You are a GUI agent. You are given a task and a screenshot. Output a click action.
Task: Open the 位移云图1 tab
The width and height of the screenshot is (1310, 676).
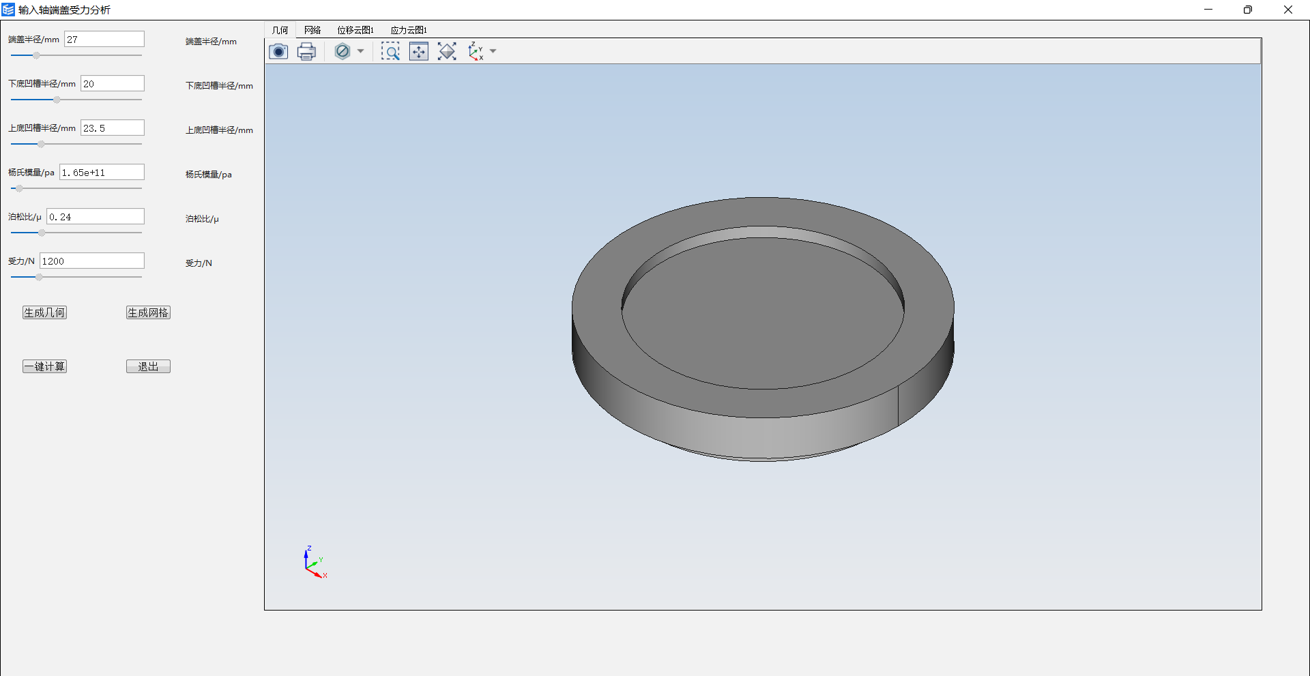355,30
